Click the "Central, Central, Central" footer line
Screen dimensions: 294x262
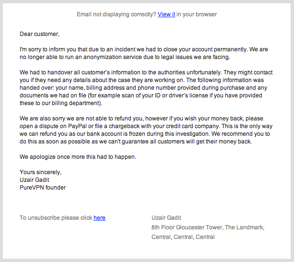tap(183, 237)
